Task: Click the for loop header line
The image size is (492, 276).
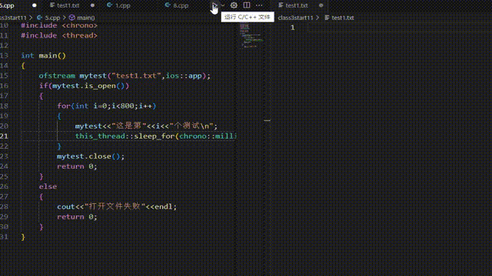Action: [107, 106]
